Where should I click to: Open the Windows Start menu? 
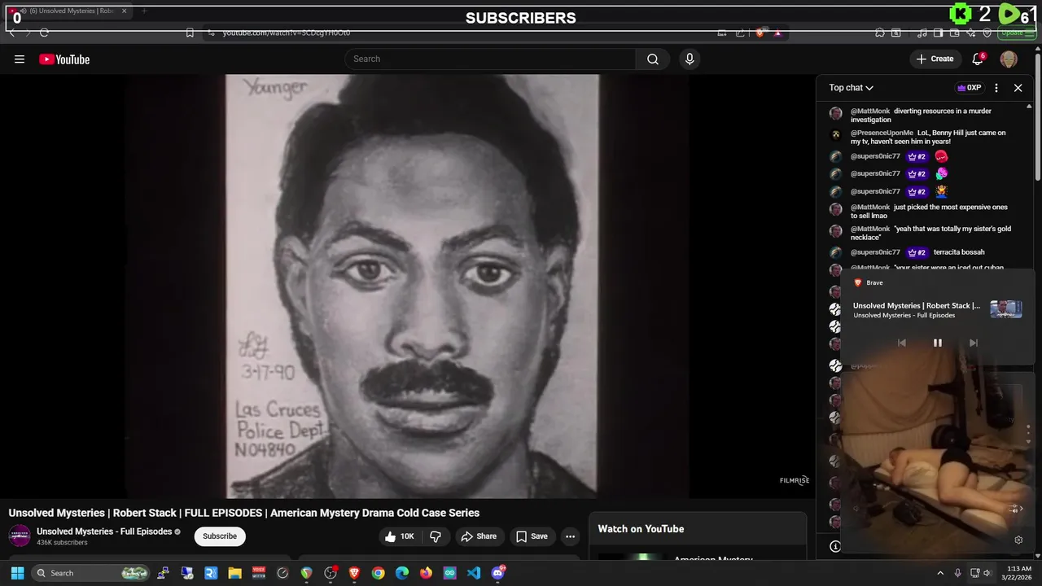tap(17, 573)
